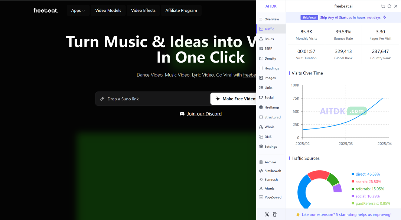Click the Drop a Suno link input field
This screenshot has width=401, height=220.
pos(153,99)
